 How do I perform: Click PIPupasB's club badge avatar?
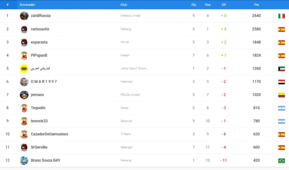[24, 55]
